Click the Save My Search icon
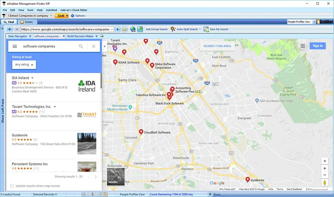334x197 pixels. (x=206, y=29)
